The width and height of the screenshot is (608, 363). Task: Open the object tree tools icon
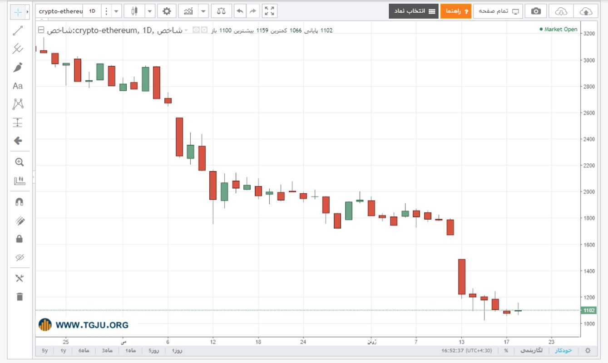point(19,278)
